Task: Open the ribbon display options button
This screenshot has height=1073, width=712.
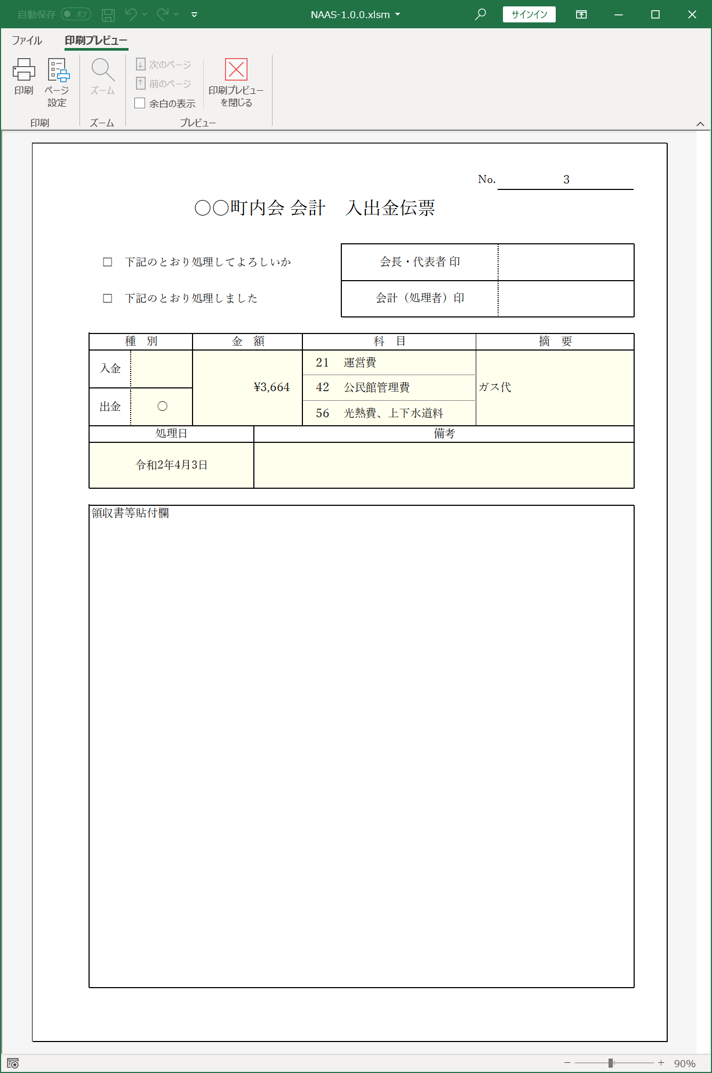Action: (581, 14)
